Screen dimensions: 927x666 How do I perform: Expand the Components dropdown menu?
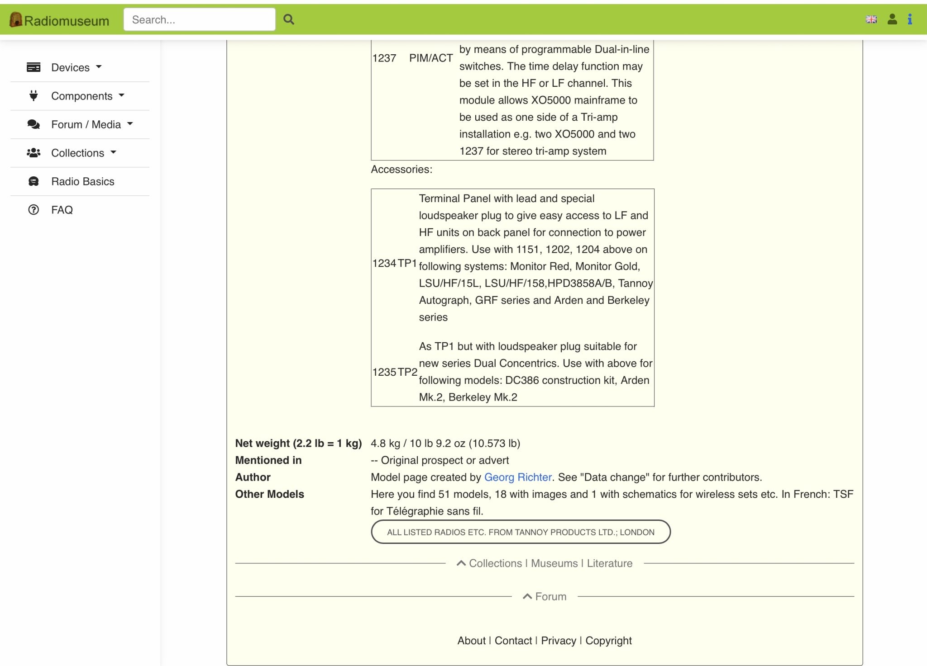point(87,96)
